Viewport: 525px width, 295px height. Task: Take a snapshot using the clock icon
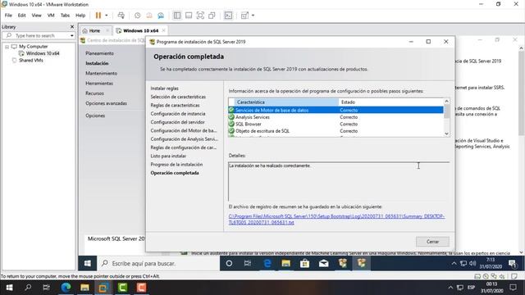point(137,16)
